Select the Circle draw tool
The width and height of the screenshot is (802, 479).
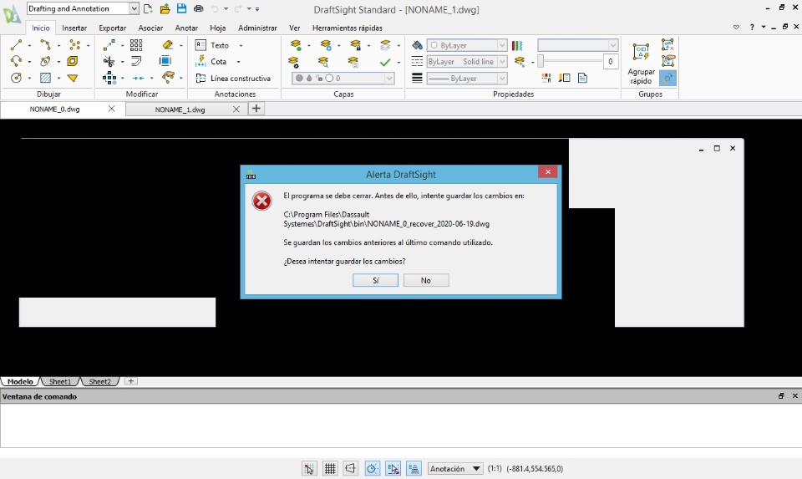[x=16, y=78]
